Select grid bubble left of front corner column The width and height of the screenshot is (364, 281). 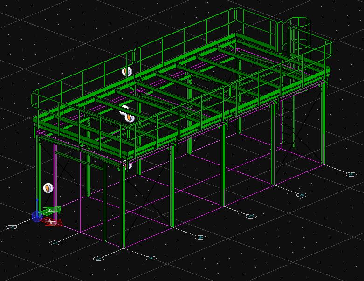pyautogui.click(x=98, y=259)
